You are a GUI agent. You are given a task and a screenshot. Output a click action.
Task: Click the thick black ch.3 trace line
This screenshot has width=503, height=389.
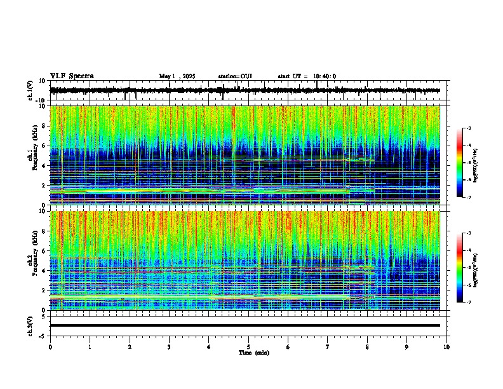(245, 325)
